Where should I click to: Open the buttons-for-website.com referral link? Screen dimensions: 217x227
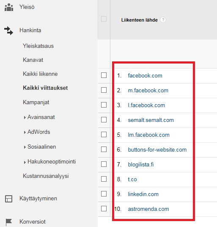coord(157,149)
